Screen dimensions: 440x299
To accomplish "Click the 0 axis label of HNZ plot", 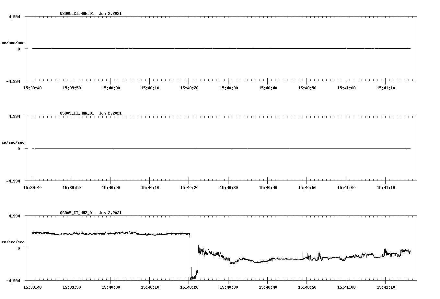I will pyautogui.click(x=19, y=248).
